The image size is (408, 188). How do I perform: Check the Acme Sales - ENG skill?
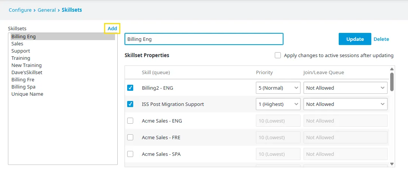pyautogui.click(x=130, y=121)
